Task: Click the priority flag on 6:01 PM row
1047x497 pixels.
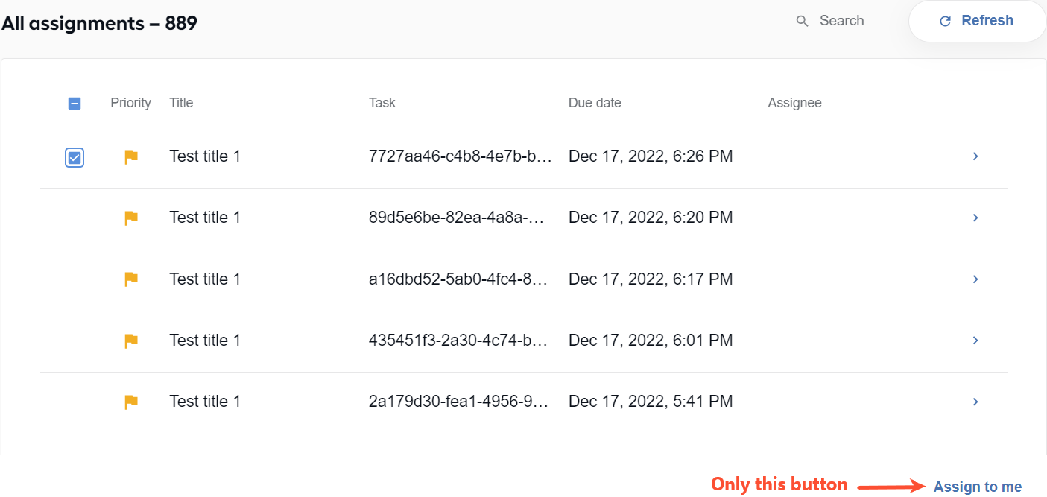Action: click(x=131, y=341)
